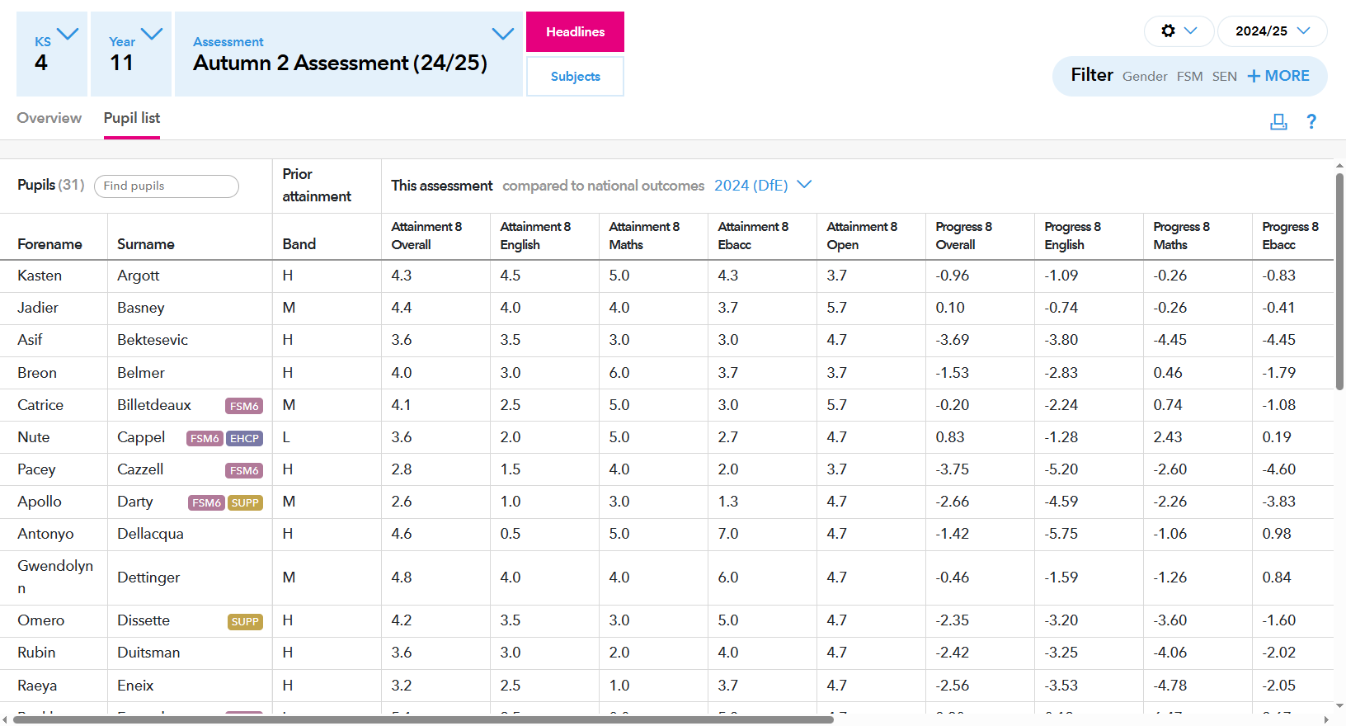Switch to the Subjects view
The width and height of the screenshot is (1346, 726).
click(575, 76)
